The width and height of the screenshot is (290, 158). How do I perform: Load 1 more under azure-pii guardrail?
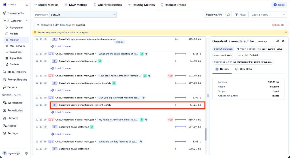point(61,68)
